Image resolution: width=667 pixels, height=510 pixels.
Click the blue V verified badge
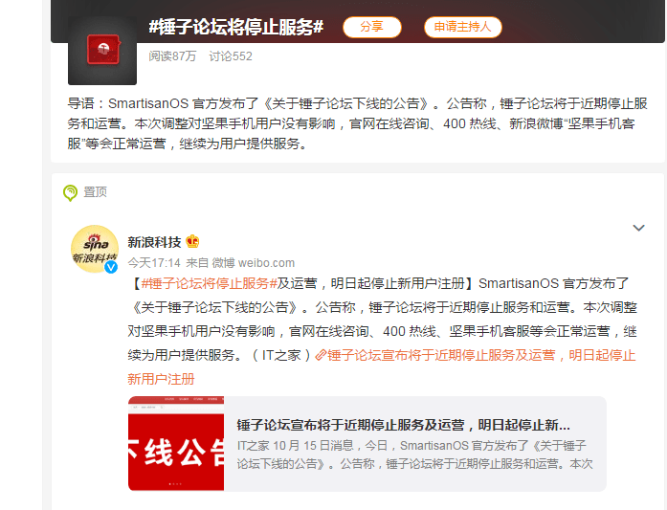(111, 267)
